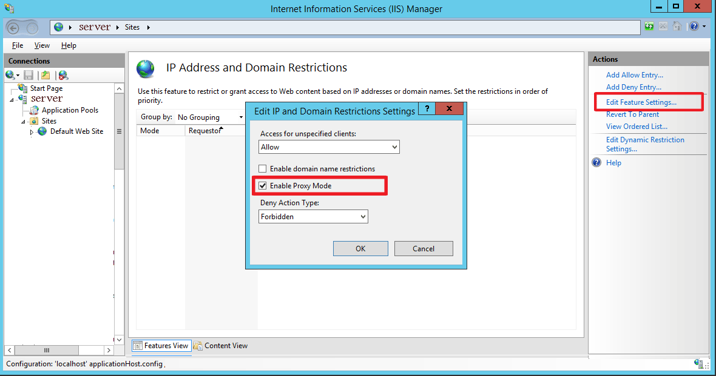This screenshot has width=716, height=376.
Task: Click Connections horizontal scroll left arrow
Action: click(10, 350)
